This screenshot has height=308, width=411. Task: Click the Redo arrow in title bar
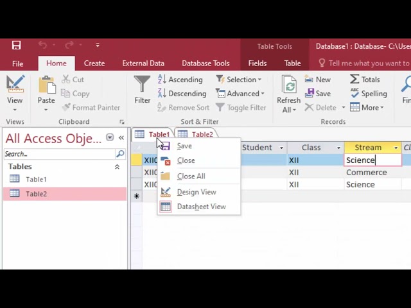pyautogui.click(x=69, y=45)
